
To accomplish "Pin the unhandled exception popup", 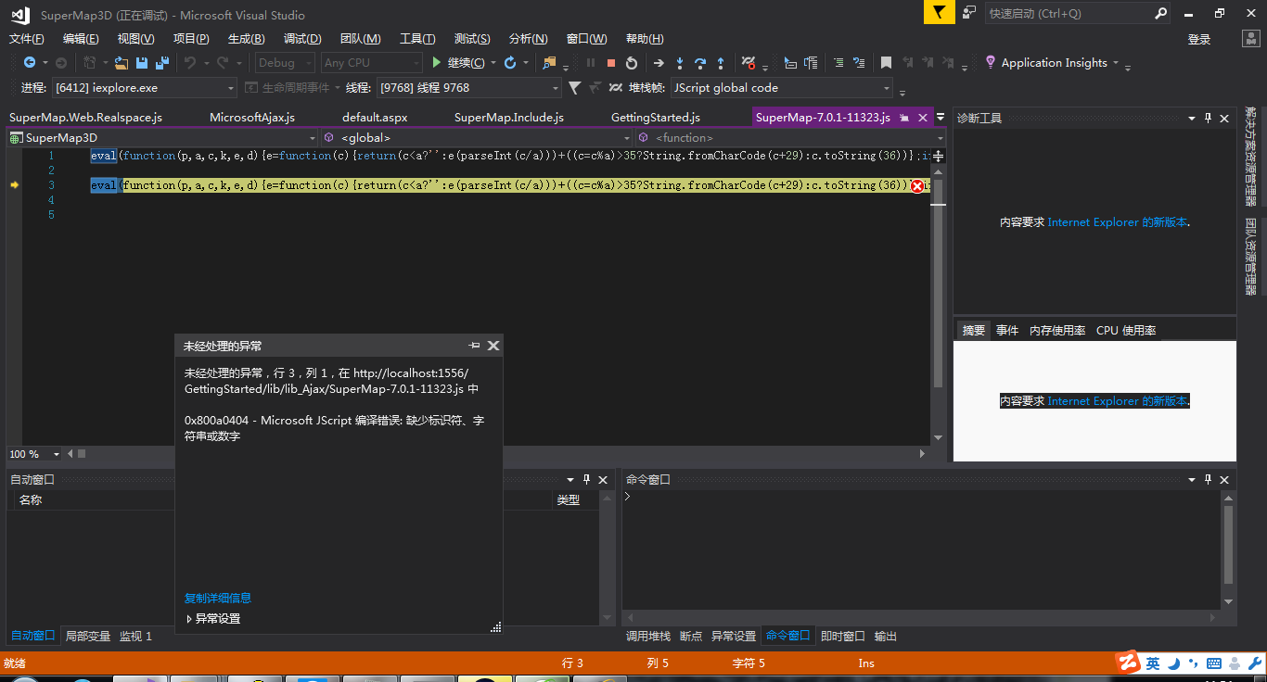I will pos(475,346).
